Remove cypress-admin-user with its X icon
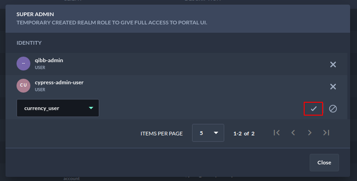 pyautogui.click(x=333, y=87)
